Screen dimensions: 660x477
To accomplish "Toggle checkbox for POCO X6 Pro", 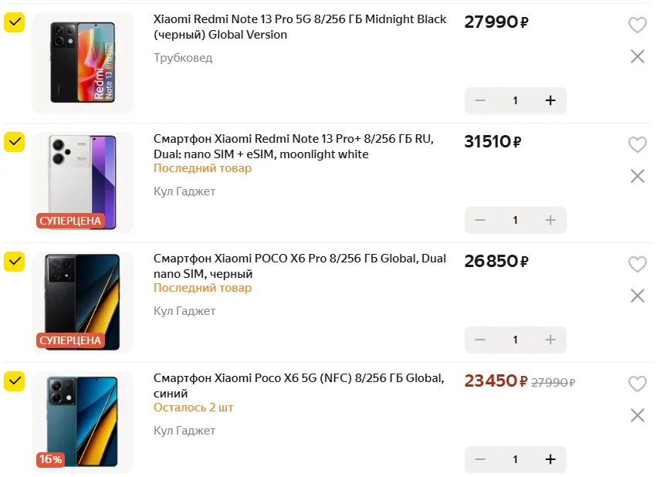I will [x=14, y=262].
